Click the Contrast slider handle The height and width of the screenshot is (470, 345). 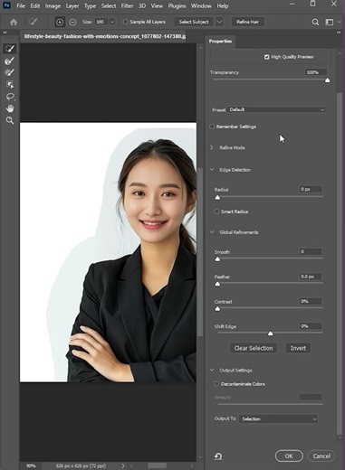[x=217, y=309]
